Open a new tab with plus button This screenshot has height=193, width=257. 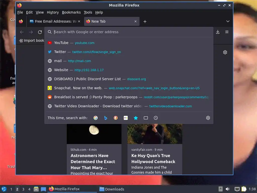pos(145,22)
